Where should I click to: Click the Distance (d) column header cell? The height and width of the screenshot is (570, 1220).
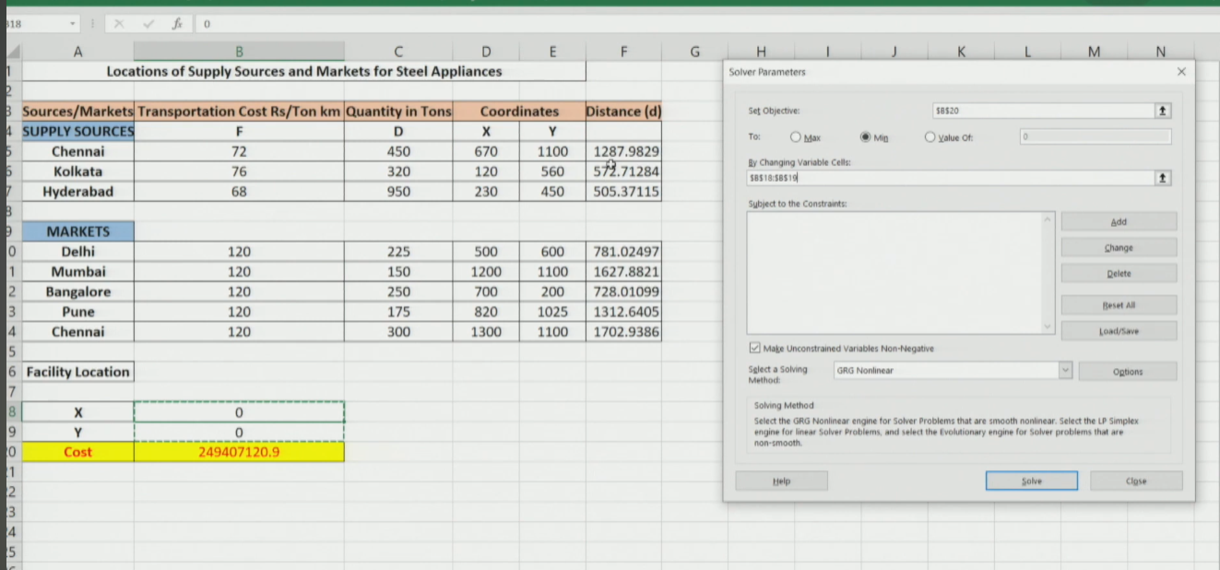623,111
